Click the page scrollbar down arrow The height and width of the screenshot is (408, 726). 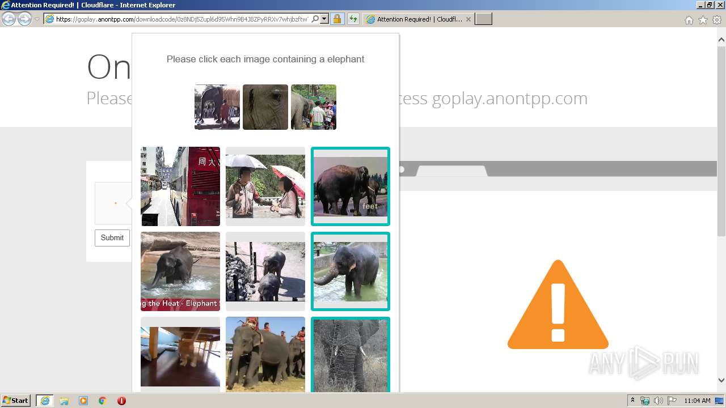tap(721, 380)
